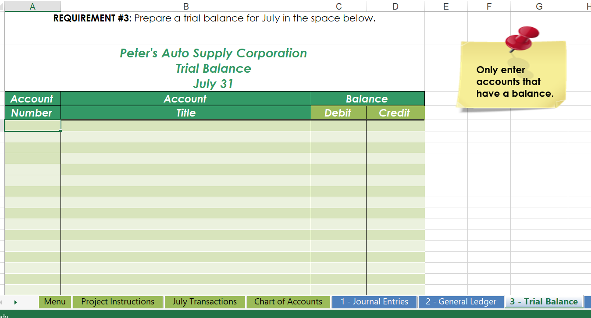591x318 pixels.
Task: Click the 'Peter's Auto Supply Corporation' heading
Action: click(214, 53)
